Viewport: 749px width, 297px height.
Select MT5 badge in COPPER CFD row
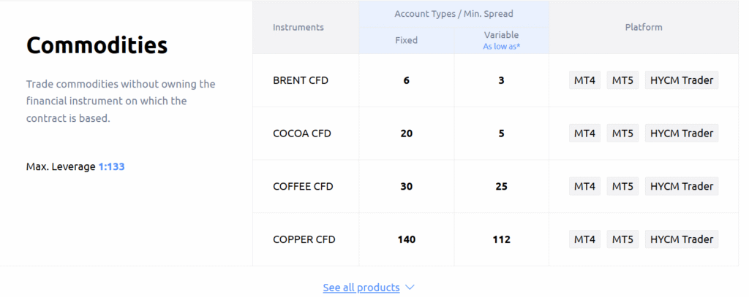point(622,239)
